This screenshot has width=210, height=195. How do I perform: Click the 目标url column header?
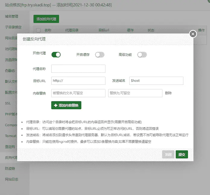click(x=104, y=30)
